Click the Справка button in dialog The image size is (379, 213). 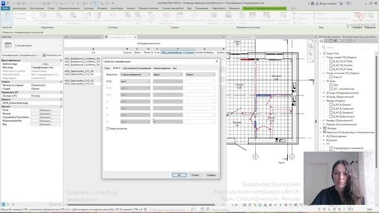click(x=211, y=175)
